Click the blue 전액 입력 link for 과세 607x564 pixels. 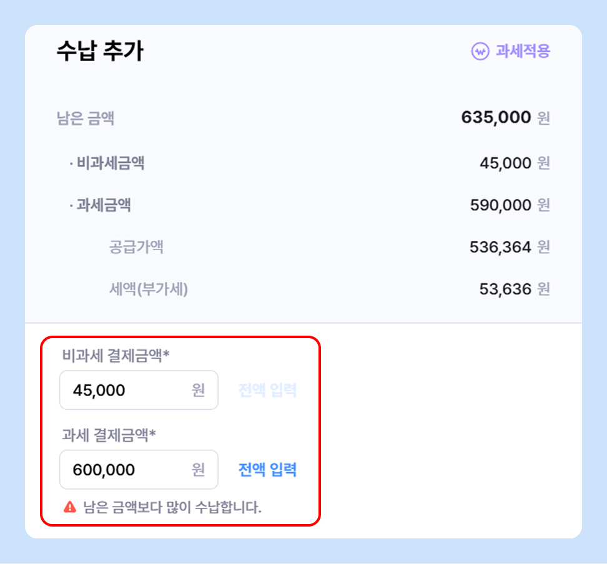(x=267, y=470)
